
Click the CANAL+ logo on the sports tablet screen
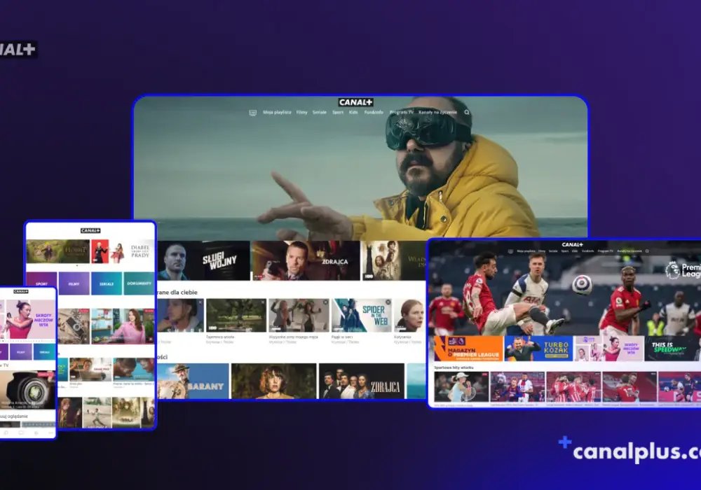click(x=572, y=244)
